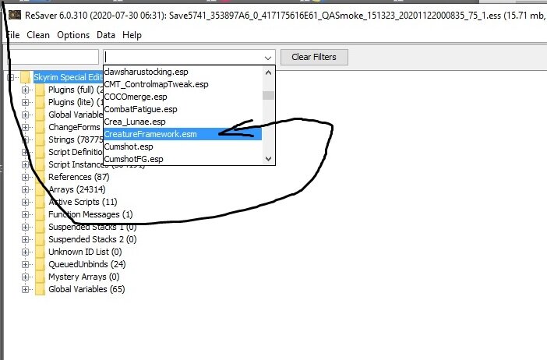Open the File menu
This screenshot has width=547, height=360.
13,35
